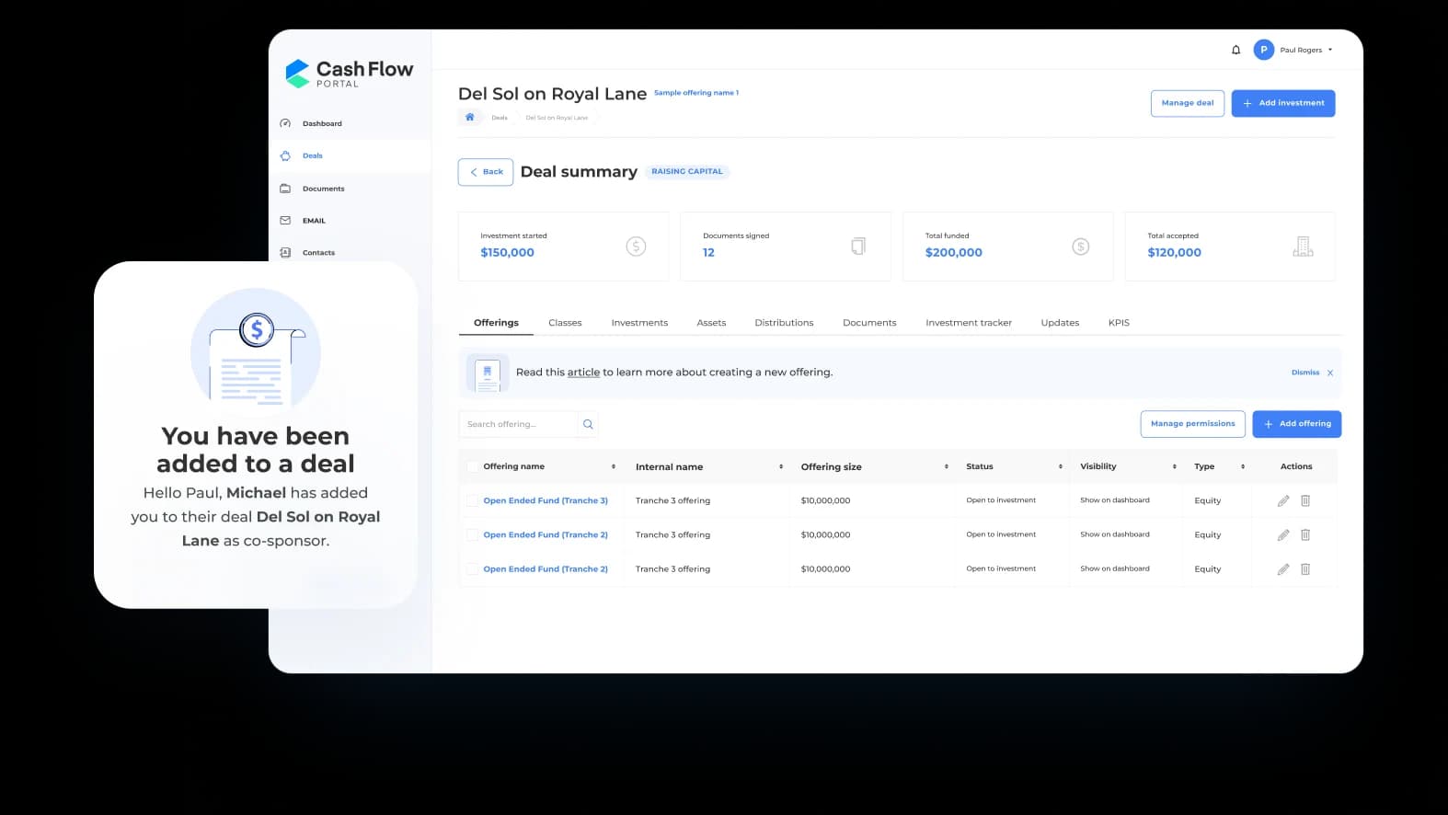Focus the Search offering input field
This screenshot has height=815, width=1448.
[517, 424]
